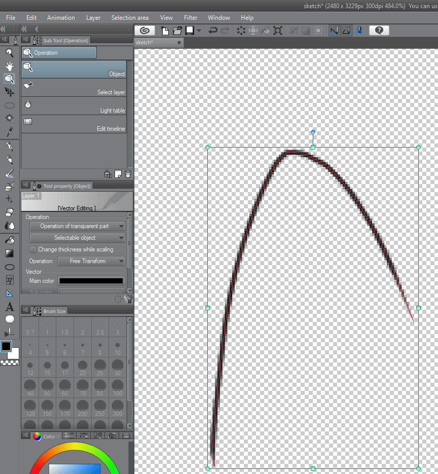
Task: Select the Zoom magnifier tool
Action: [9, 53]
